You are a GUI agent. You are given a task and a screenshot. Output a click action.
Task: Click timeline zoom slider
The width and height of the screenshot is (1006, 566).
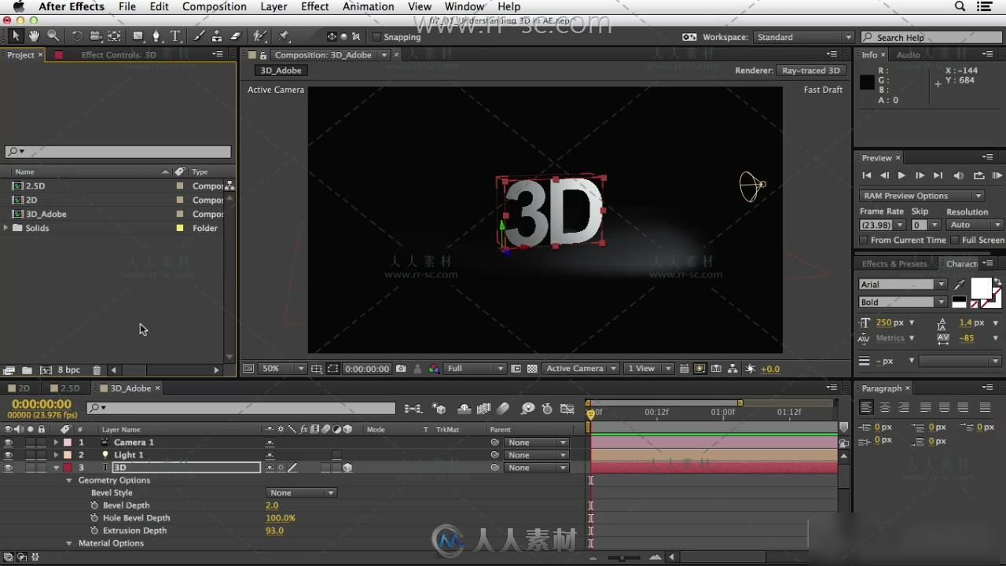(x=623, y=557)
